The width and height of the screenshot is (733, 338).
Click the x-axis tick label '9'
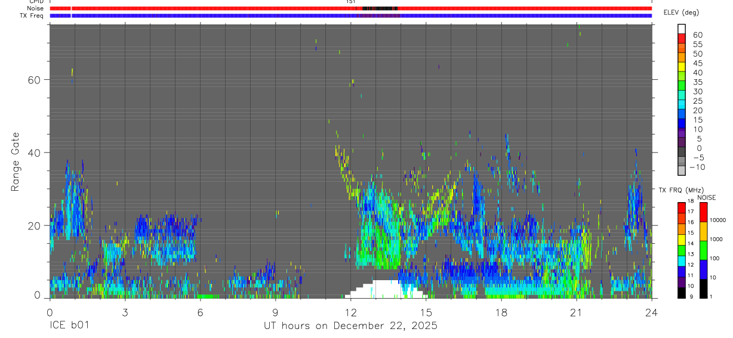(275, 312)
